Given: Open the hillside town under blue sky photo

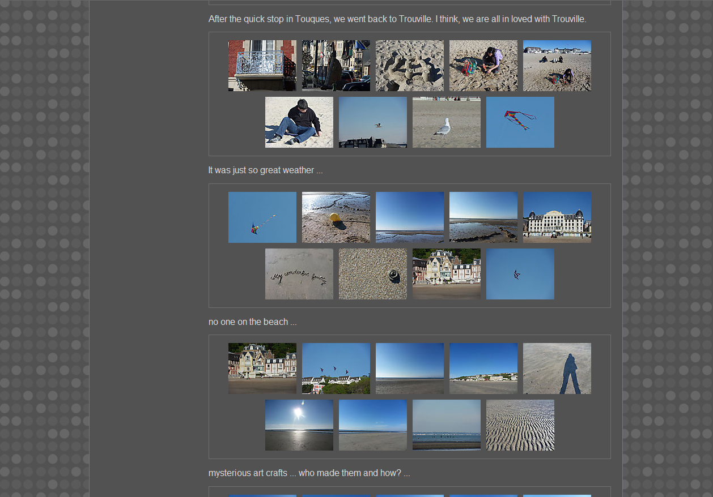Looking at the screenshot, I should (483, 369).
